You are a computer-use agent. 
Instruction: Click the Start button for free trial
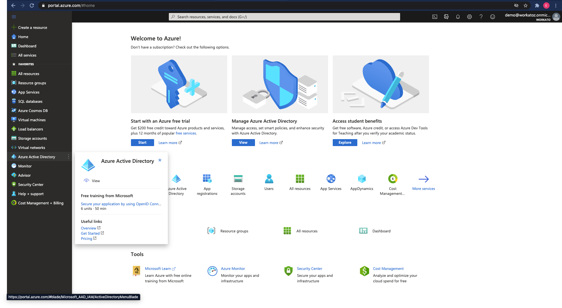(142, 143)
